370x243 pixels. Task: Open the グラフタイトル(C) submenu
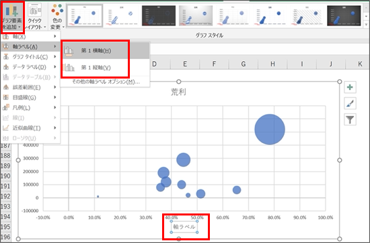click(30, 57)
